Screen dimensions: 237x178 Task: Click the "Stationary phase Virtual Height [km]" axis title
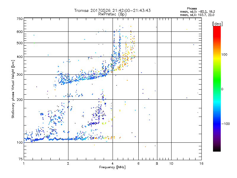pyautogui.click(x=13, y=89)
